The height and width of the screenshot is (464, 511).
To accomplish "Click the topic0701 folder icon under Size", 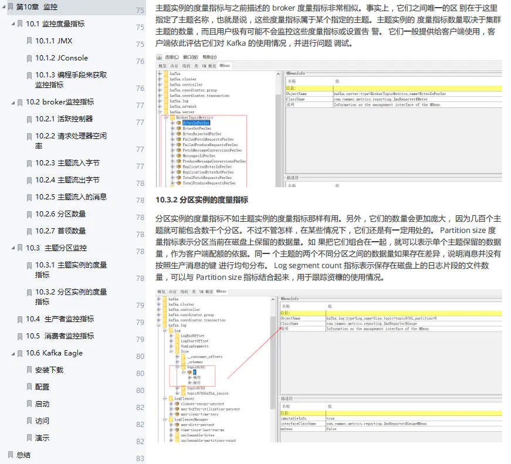I will click(x=184, y=367).
